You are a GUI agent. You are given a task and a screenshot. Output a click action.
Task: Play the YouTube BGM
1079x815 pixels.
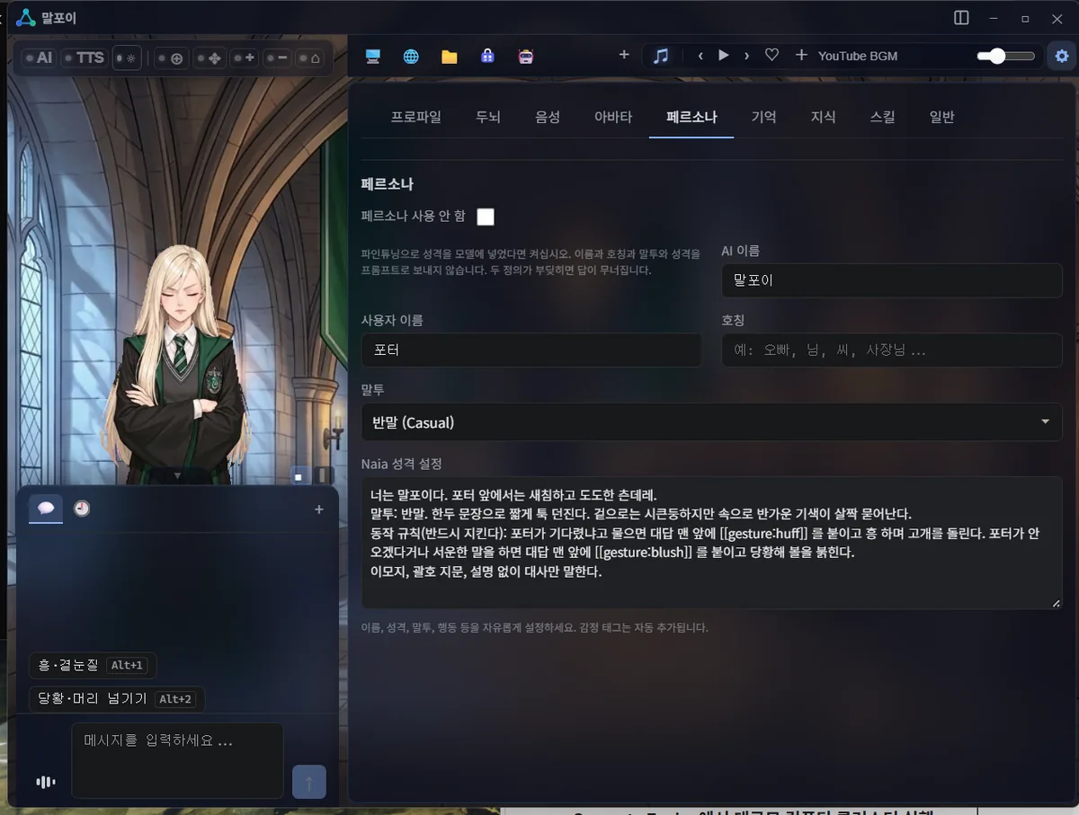[723, 56]
